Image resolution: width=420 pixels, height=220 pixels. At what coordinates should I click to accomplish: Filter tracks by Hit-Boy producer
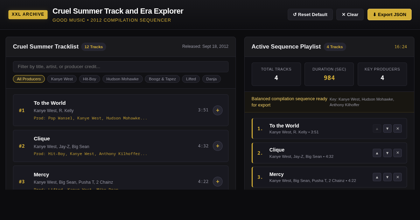(90, 79)
